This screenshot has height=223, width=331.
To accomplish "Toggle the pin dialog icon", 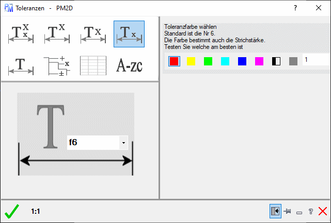I will coord(288,211).
